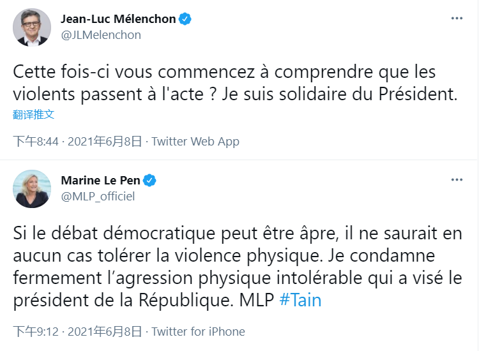
Task: Open the more options menu on Mélenchon's tweet
Action: pyautogui.click(x=457, y=19)
